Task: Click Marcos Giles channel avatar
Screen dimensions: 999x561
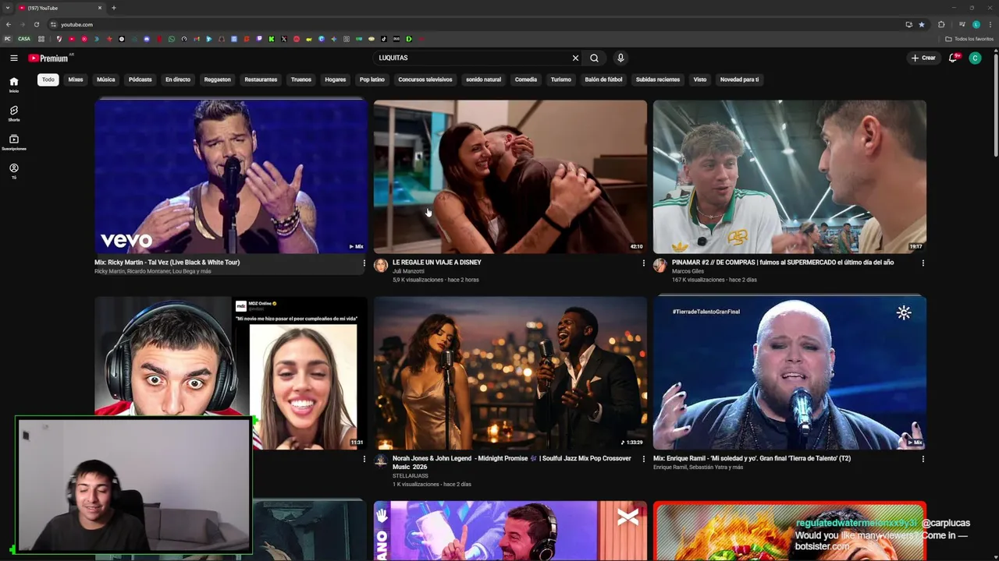Action: (x=660, y=266)
